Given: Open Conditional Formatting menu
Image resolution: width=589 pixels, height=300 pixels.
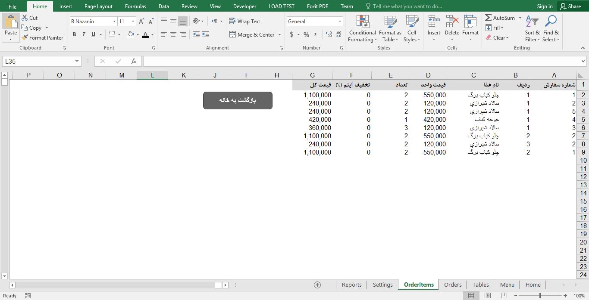Looking at the screenshot, I should pyautogui.click(x=363, y=28).
